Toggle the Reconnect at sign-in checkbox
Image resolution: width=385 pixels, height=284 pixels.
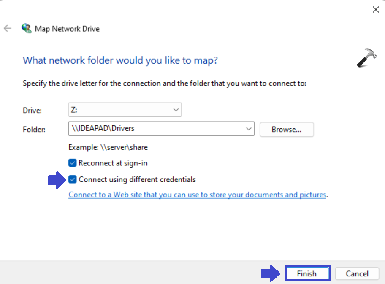[x=72, y=163]
